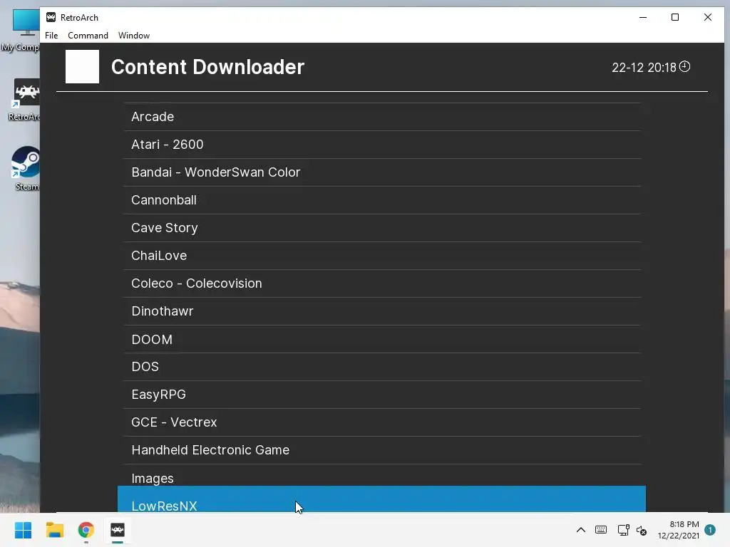Choose Coleco - Colecovision
This screenshot has width=730, height=547.
(382, 283)
